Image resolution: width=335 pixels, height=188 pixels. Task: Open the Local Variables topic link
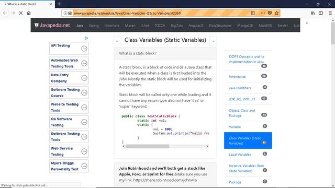(240, 155)
